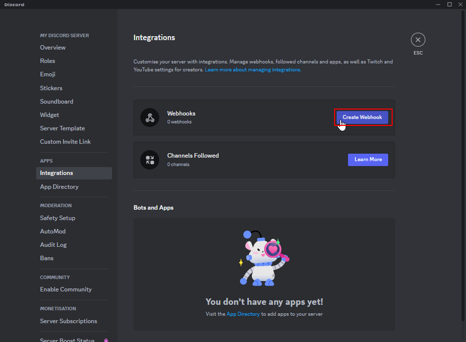Close settings with the ESC X icon
Screen dimensions: 466x342
pyautogui.click(x=418, y=40)
